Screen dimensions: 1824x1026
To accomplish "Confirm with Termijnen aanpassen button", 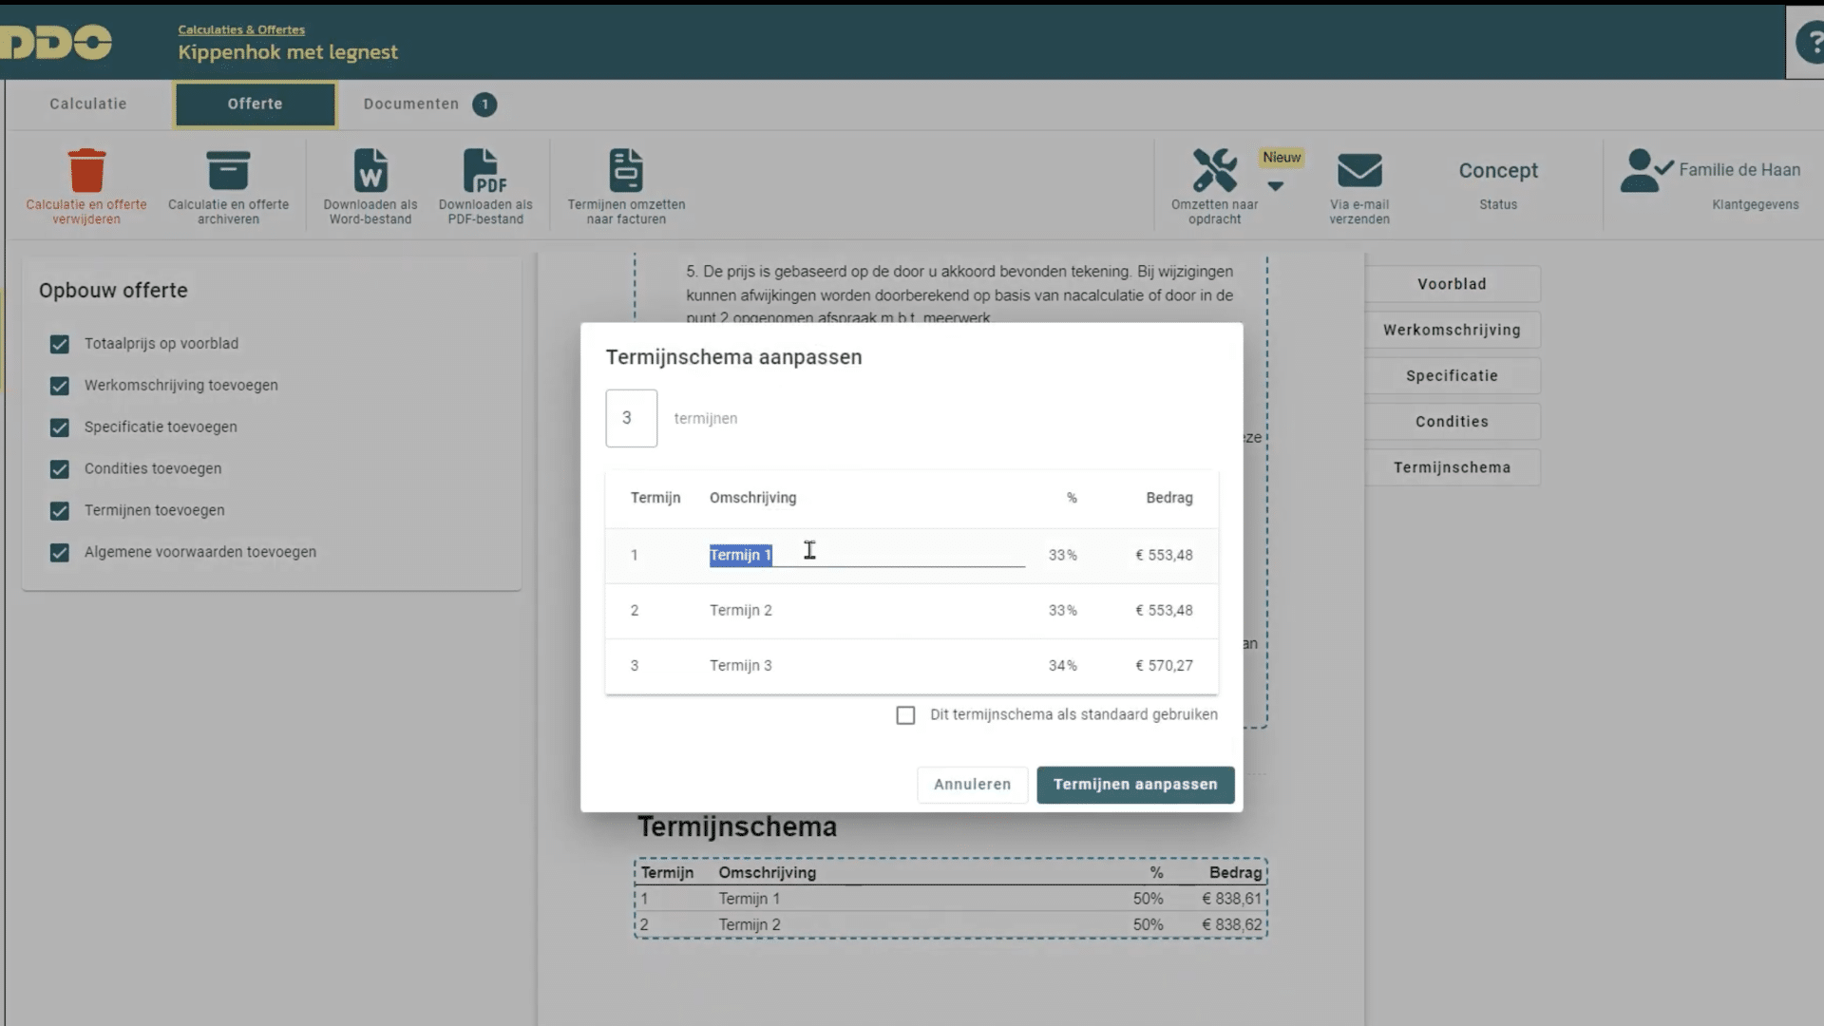I will [1135, 785].
